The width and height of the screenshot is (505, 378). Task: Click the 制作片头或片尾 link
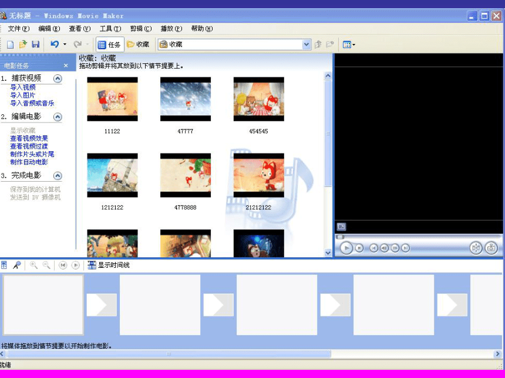32,154
